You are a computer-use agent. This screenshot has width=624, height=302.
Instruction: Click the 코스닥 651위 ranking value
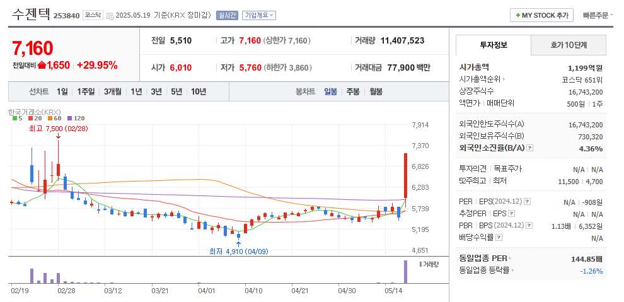tap(582, 80)
